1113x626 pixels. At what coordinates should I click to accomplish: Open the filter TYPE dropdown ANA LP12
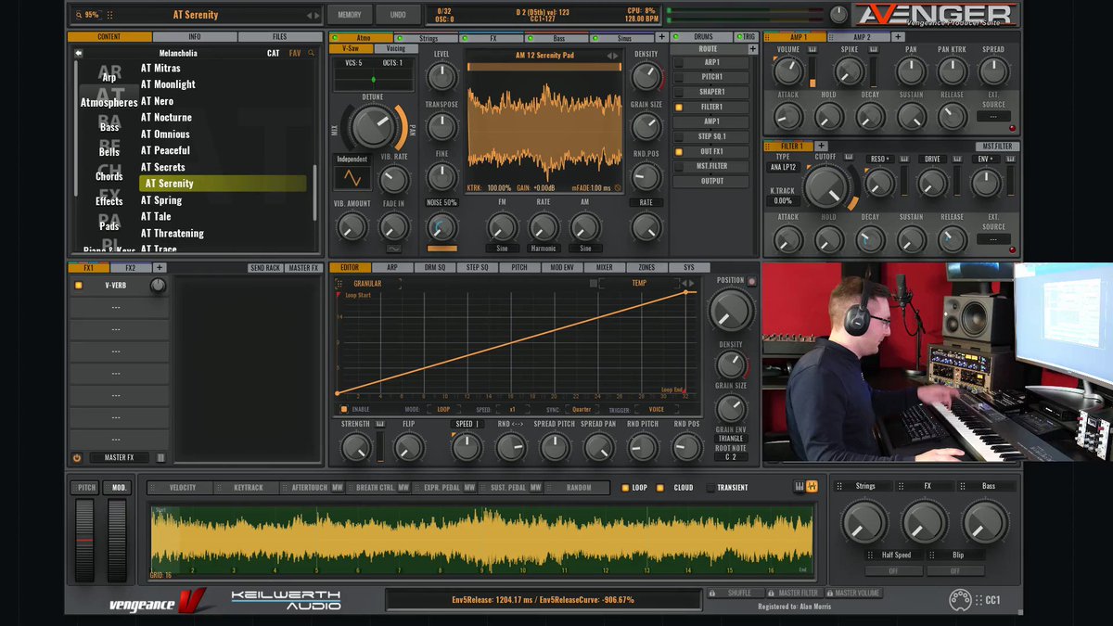[783, 168]
